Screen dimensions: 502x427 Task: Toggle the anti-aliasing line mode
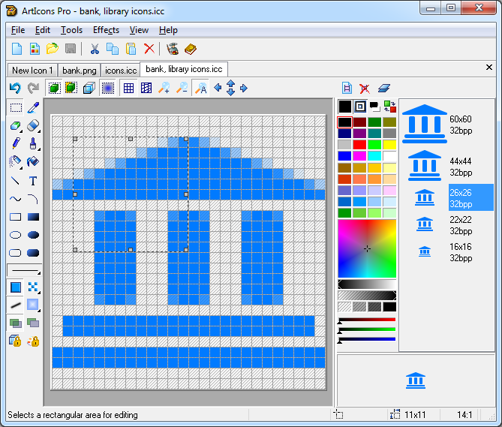point(16,305)
